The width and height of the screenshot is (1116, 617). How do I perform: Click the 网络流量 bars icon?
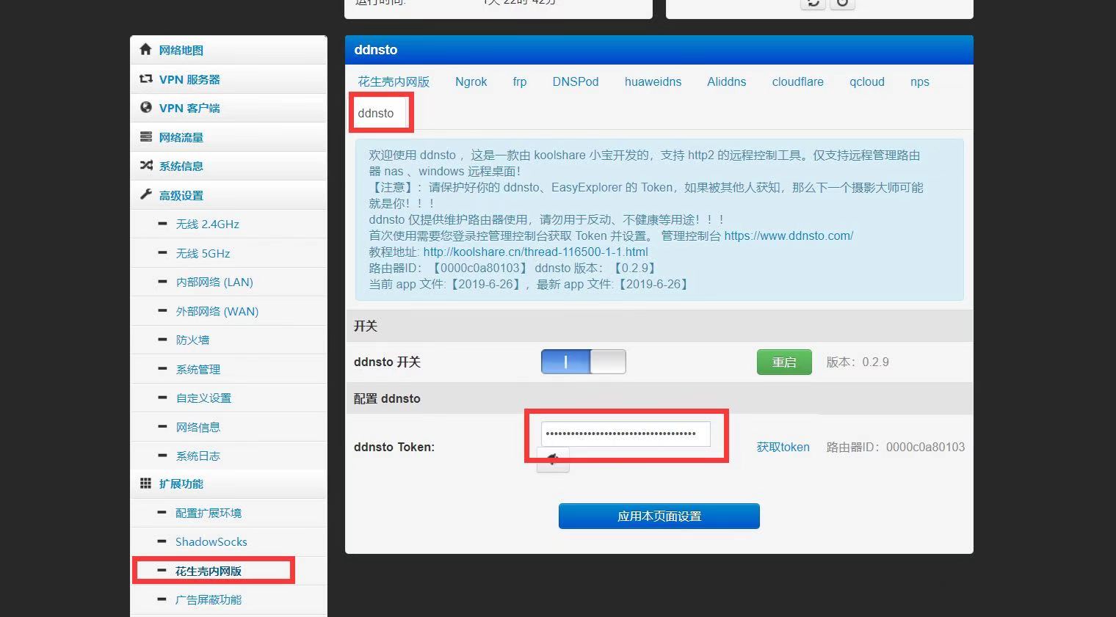(x=145, y=137)
